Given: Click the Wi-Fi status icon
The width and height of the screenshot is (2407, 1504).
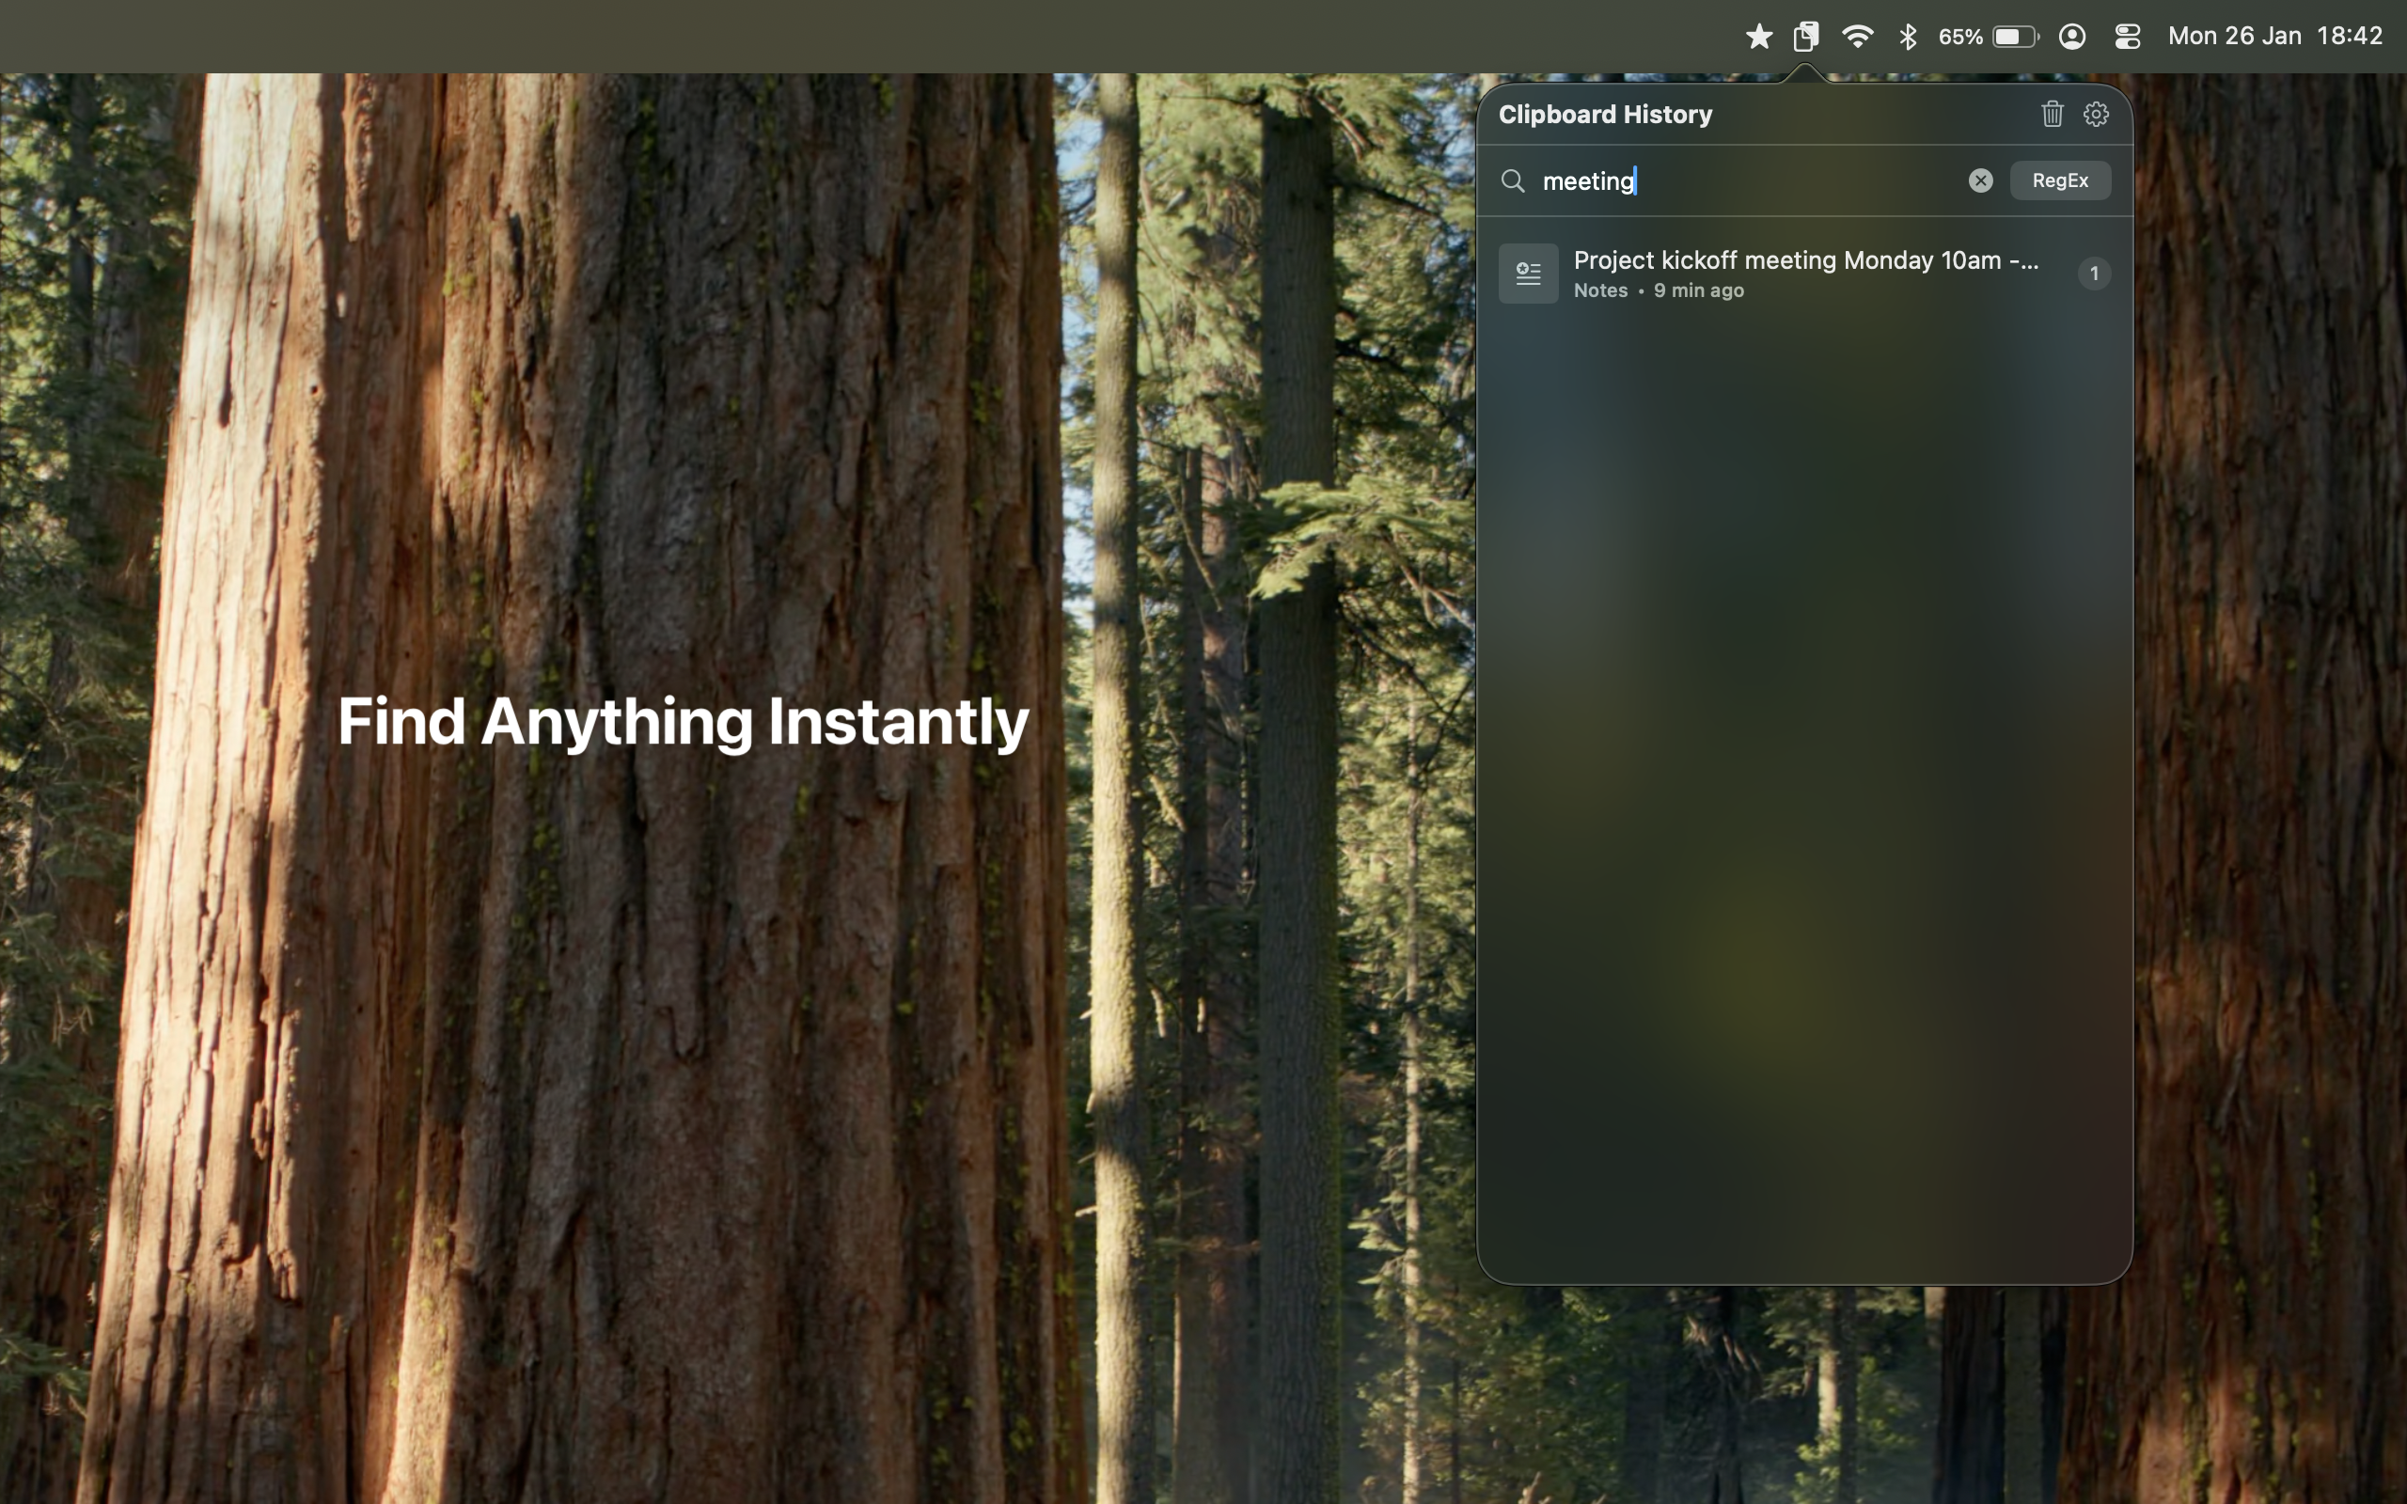Looking at the screenshot, I should pos(1857,36).
